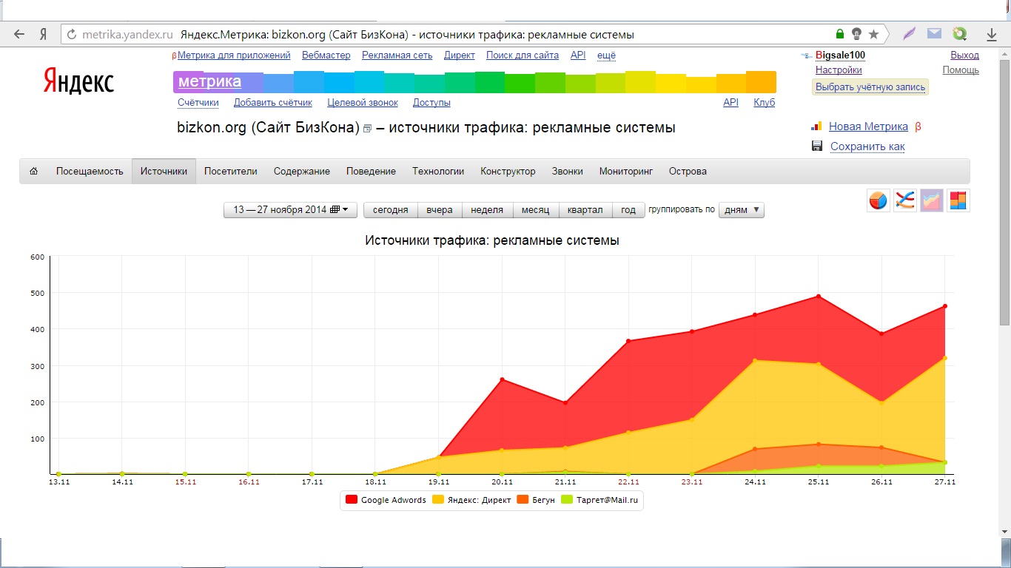The height and width of the screenshot is (568, 1011).
Task: Select the stacked area chart view
Action: tap(932, 200)
